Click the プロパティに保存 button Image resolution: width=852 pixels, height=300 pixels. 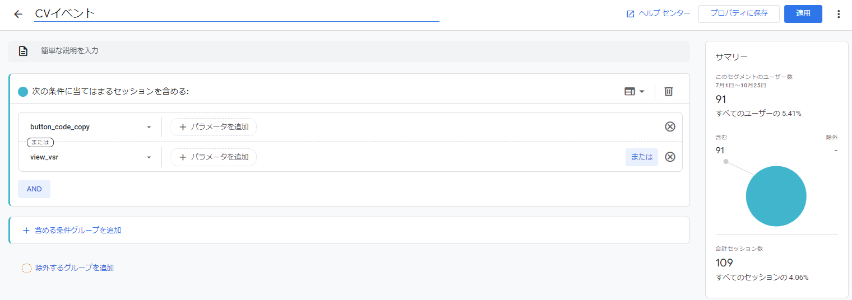(738, 13)
